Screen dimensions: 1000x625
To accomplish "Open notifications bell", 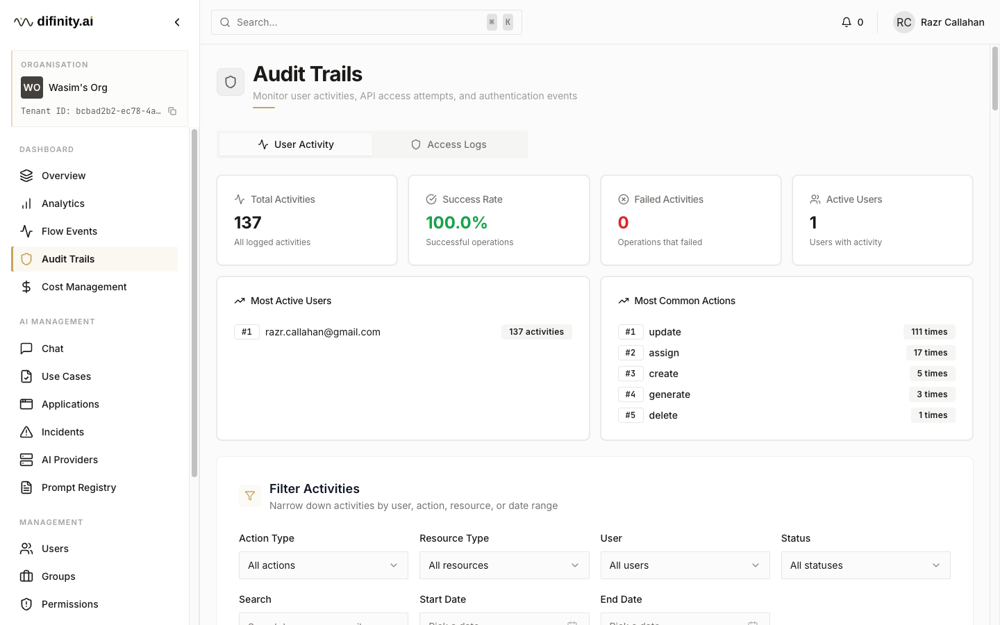I will pos(846,22).
